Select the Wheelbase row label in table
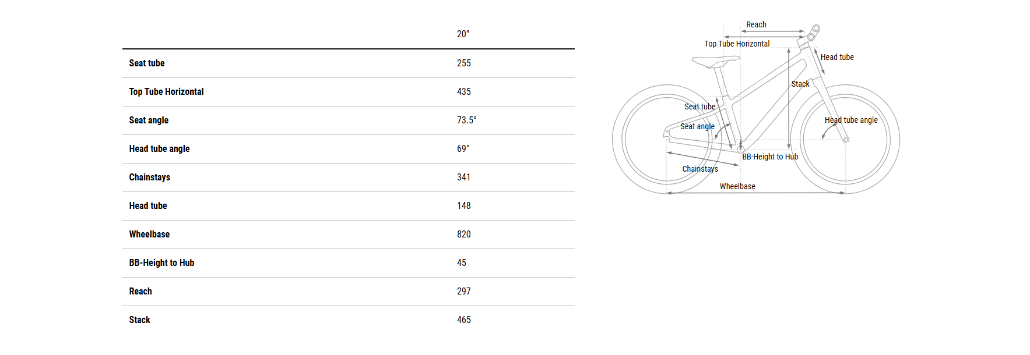 pos(149,234)
